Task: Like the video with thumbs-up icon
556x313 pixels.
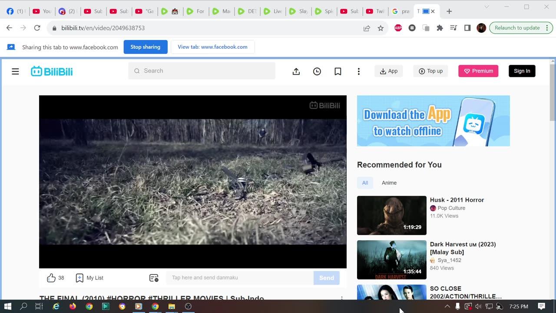Action: [x=51, y=278]
